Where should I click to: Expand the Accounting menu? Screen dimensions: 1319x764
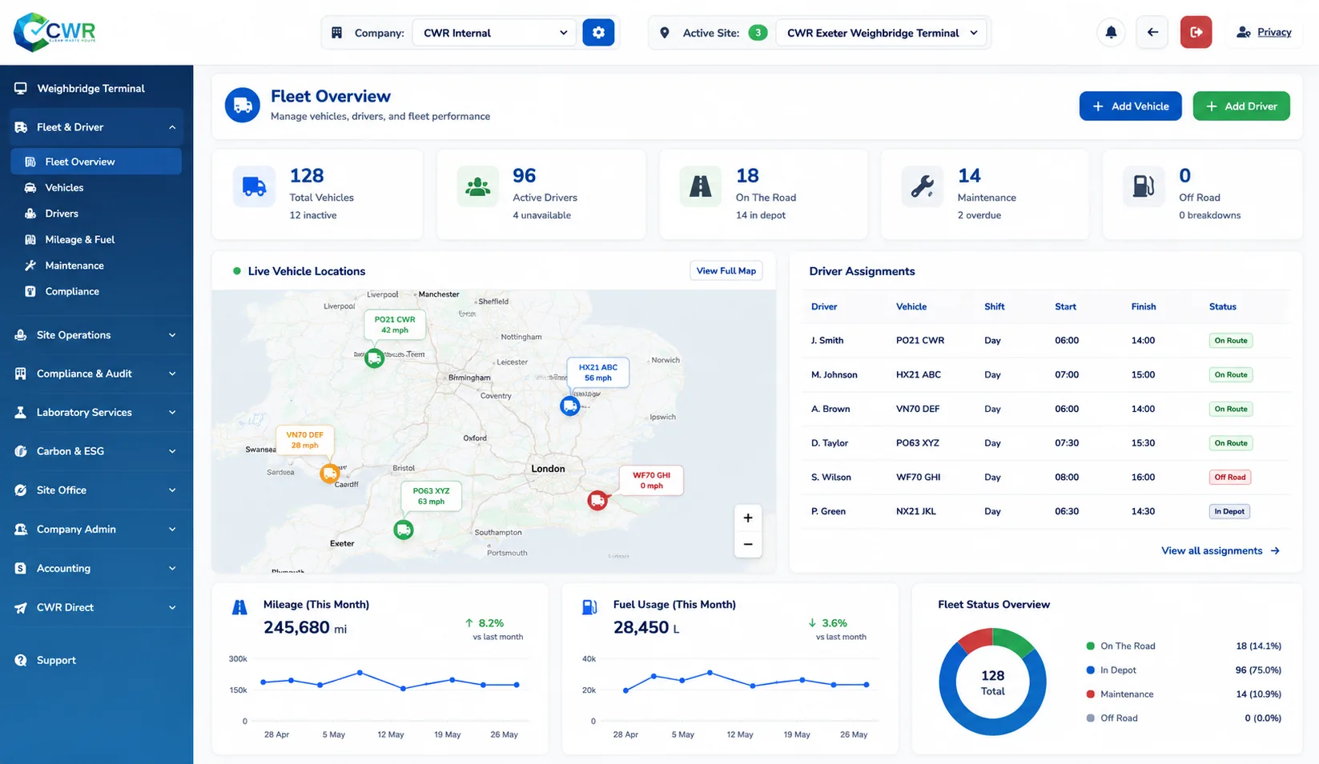97,568
